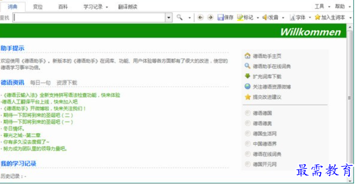Click the magnifier search icon
This screenshot has width=357, height=186.
click(x=179, y=17)
